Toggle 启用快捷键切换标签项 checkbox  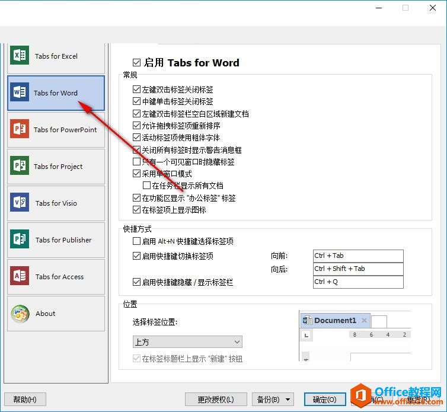pos(136,256)
